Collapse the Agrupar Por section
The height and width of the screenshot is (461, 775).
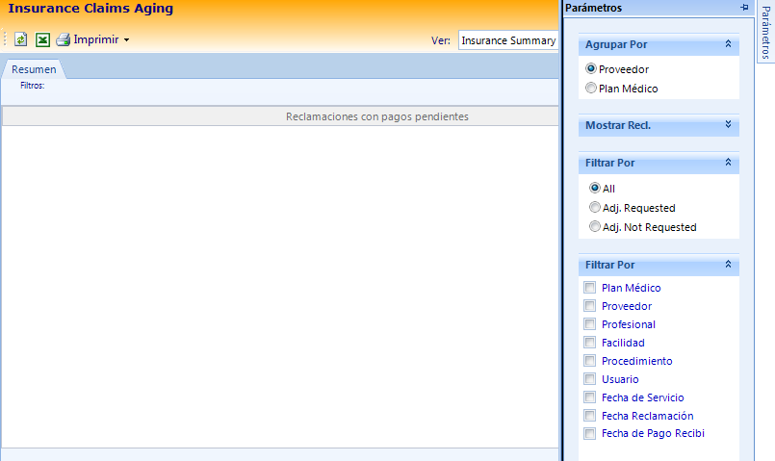(728, 44)
